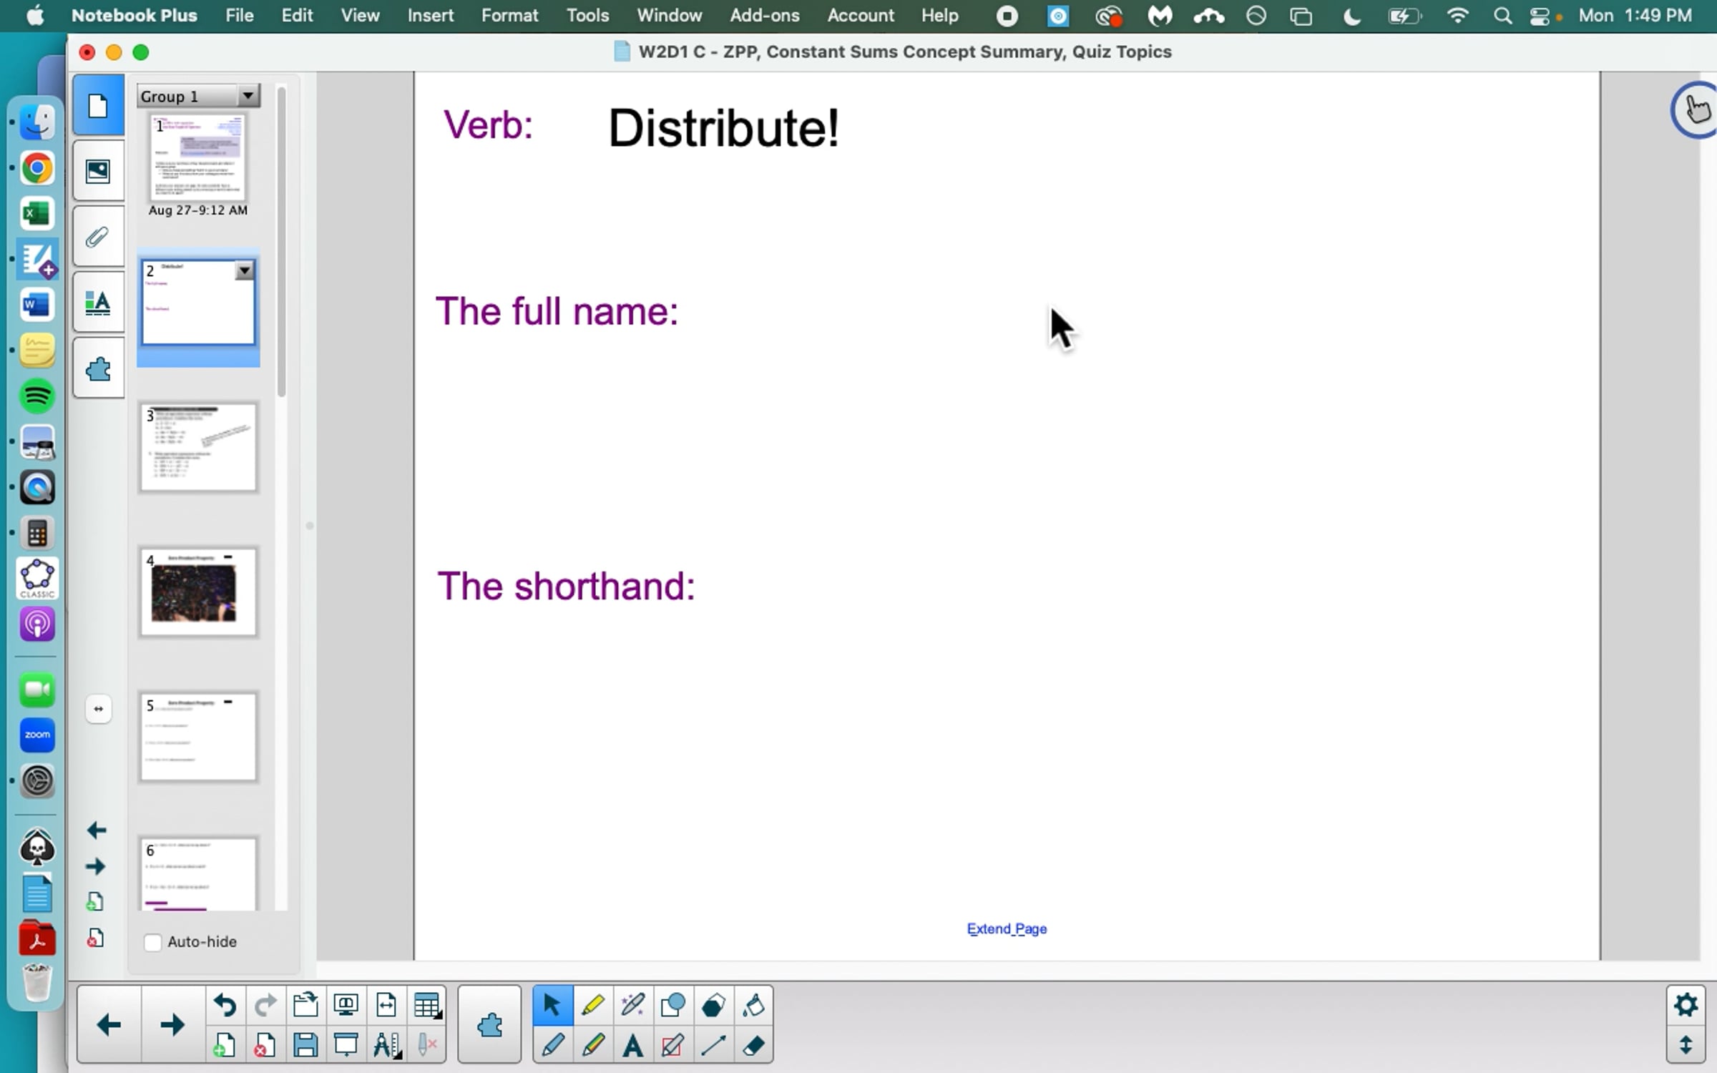1717x1073 pixels.
Task: Open the Tables dropdown tool
Action: click(427, 1005)
